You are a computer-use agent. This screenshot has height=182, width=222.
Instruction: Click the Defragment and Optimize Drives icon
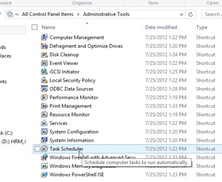[44, 46]
